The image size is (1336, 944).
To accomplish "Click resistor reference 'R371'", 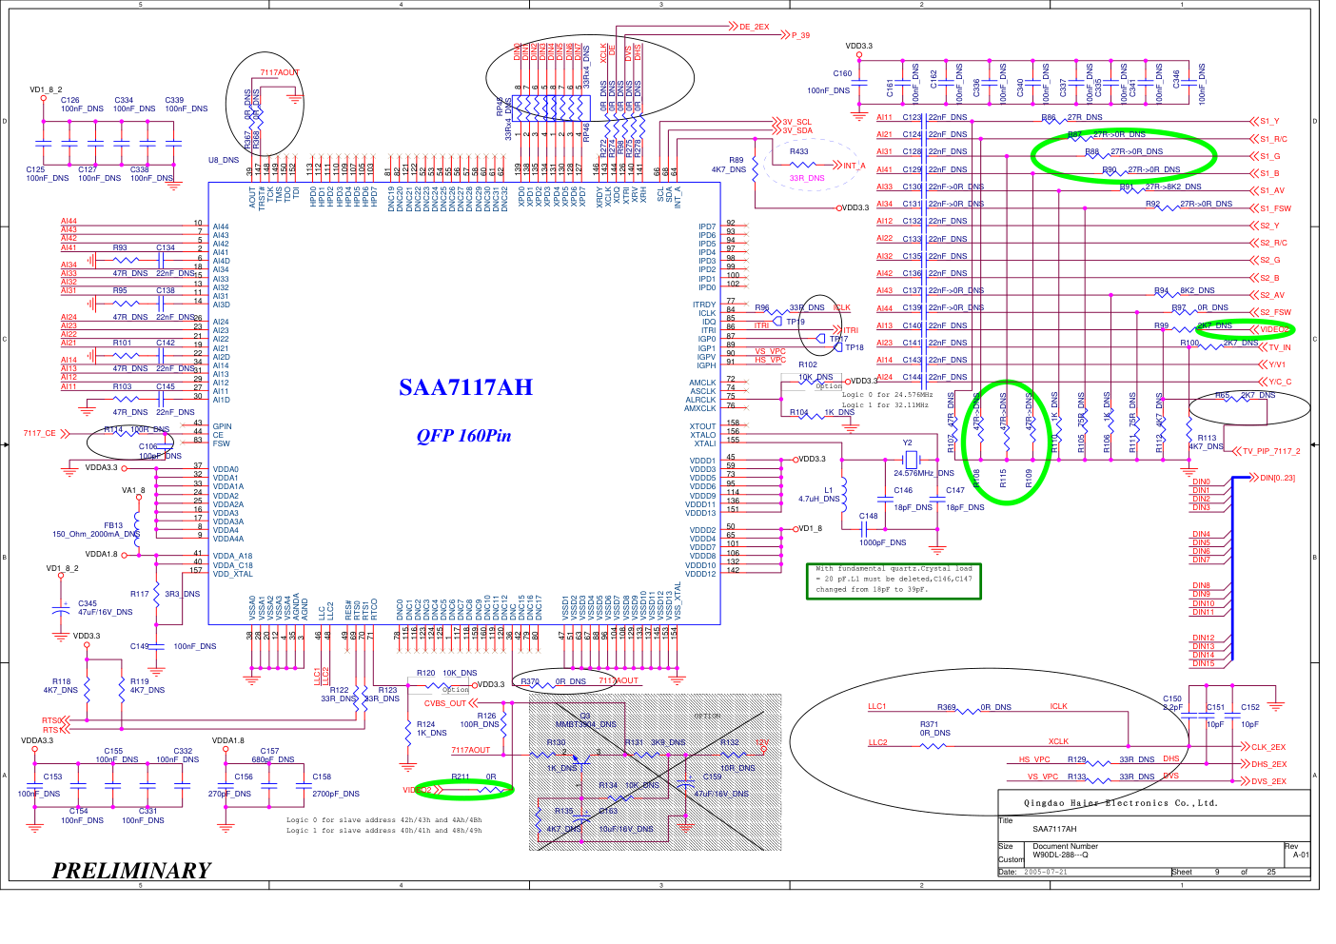I will tap(929, 724).
